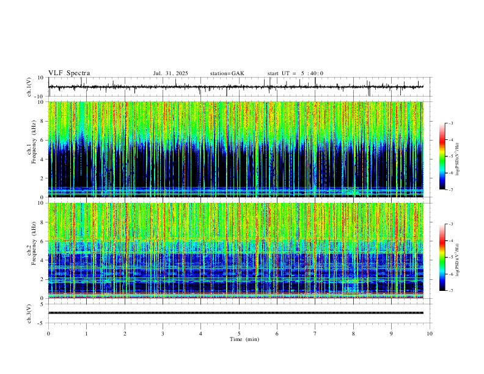Click the "ch.3(V)" axis label
Screen dimensions: 484x374
[x=29, y=313]
